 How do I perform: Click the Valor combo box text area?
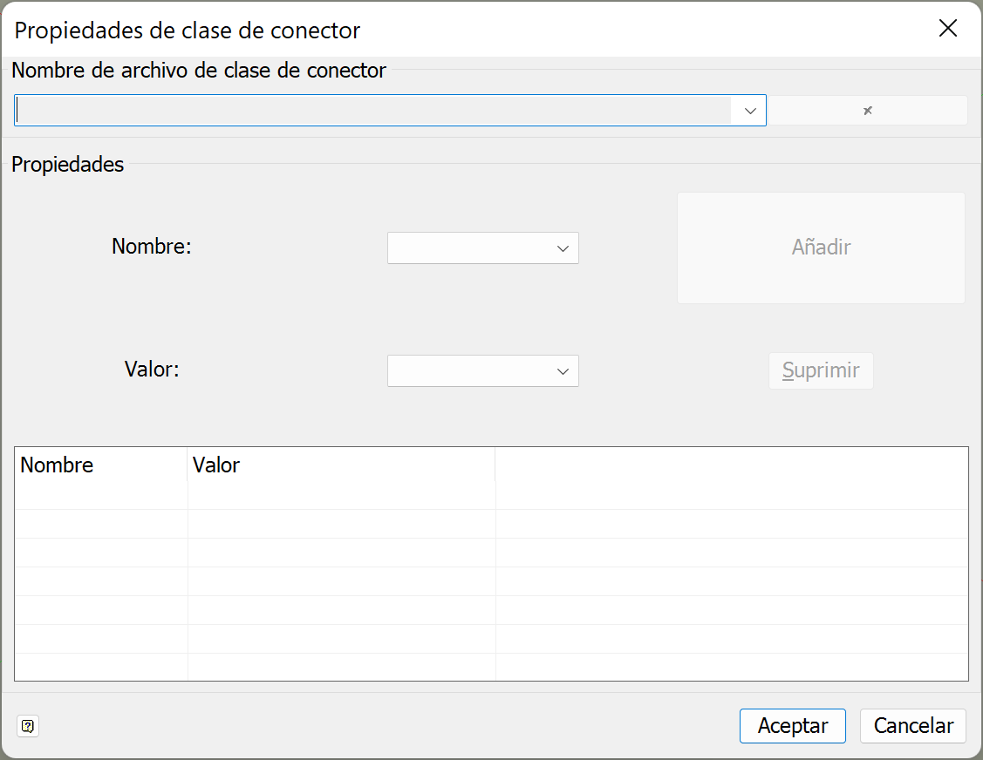click(471, 370)
